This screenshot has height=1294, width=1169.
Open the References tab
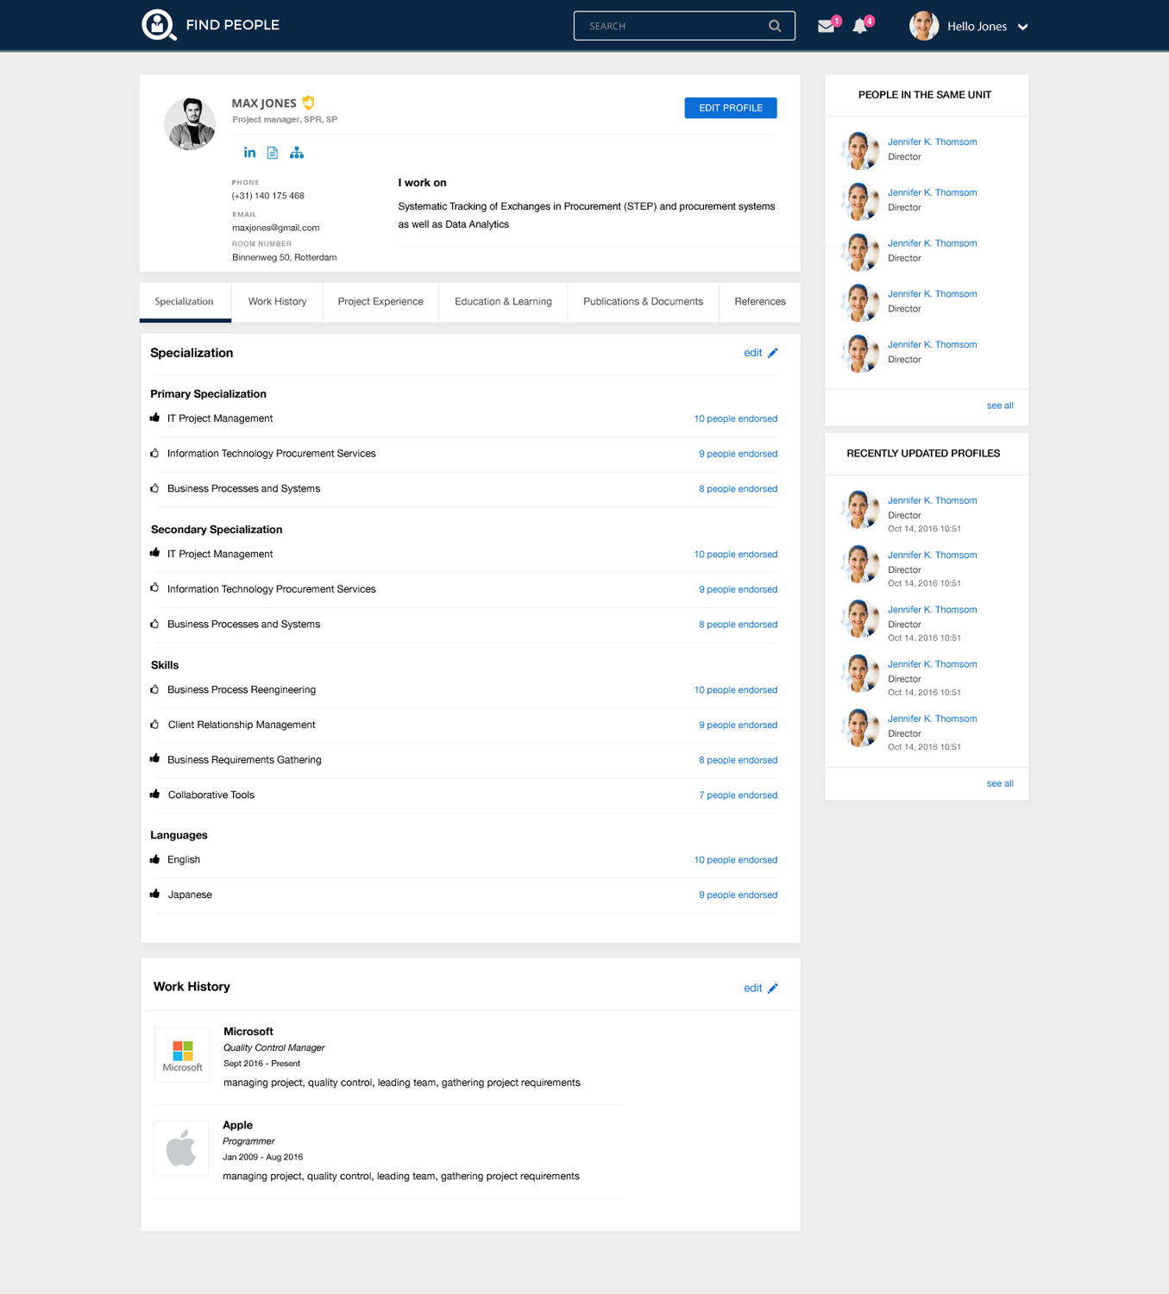pos(760,302)
